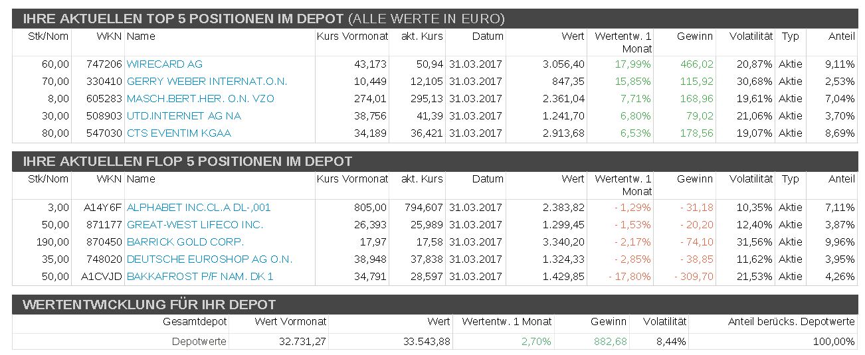
Task: Click Kurs Vormonat header in Flop 5 table
Action: tap(352, 179)
